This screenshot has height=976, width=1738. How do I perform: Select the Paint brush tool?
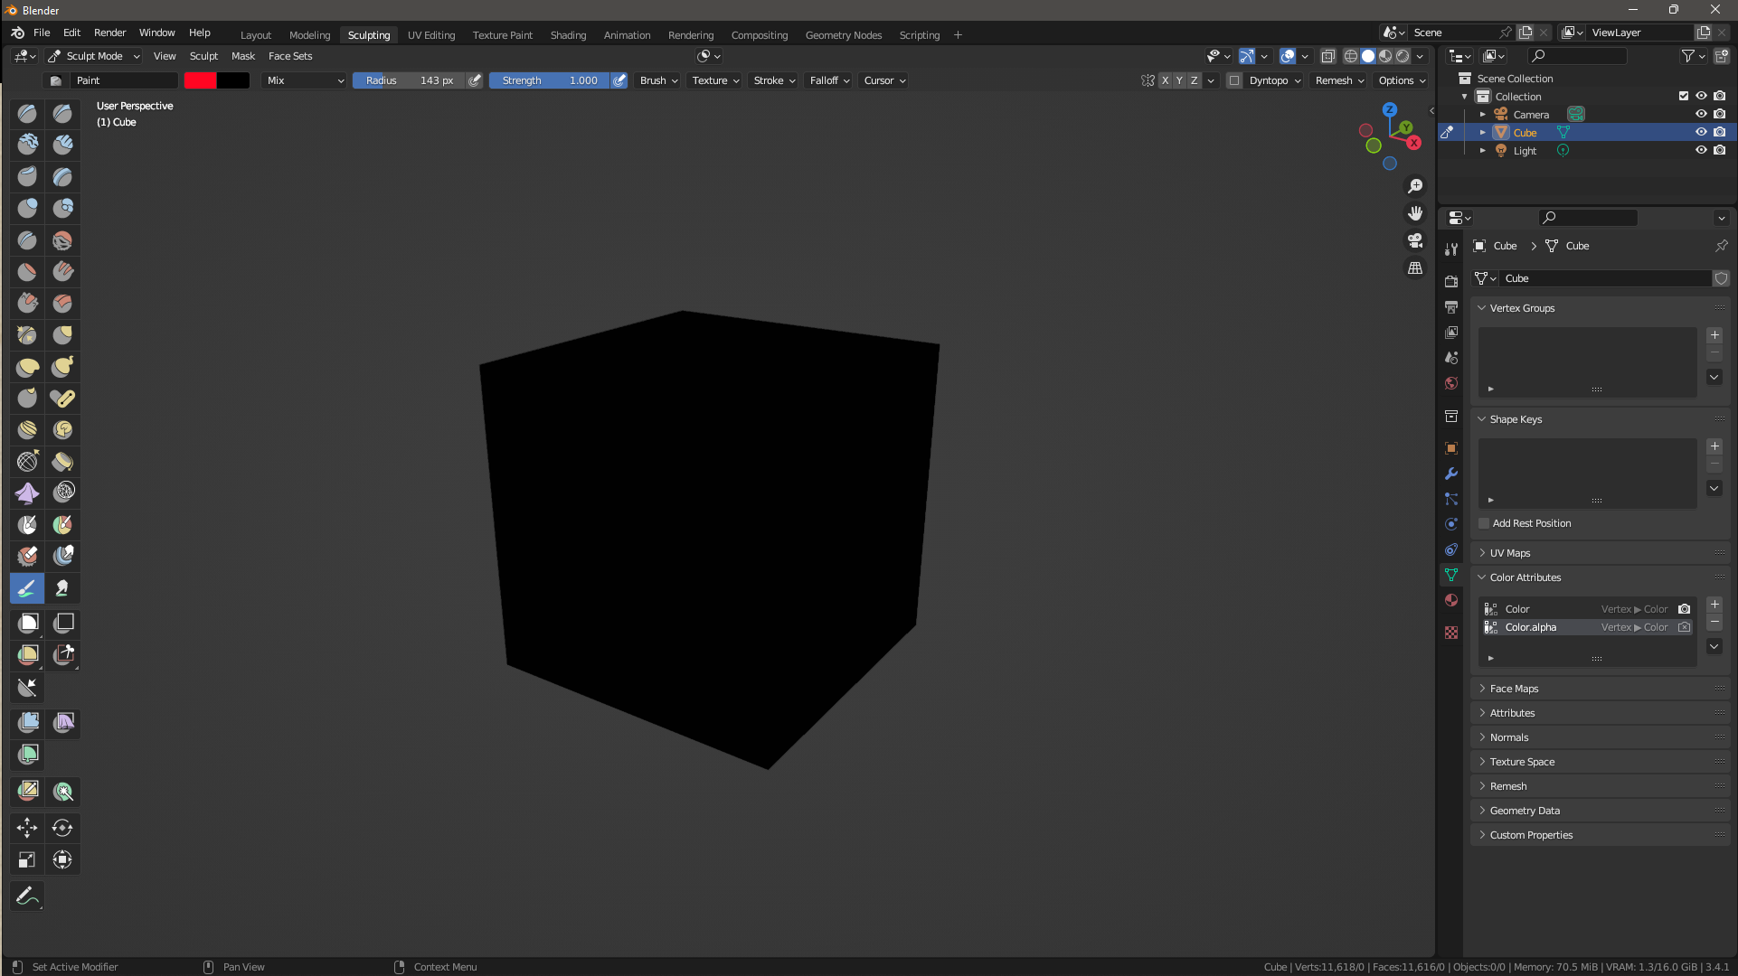27,588
